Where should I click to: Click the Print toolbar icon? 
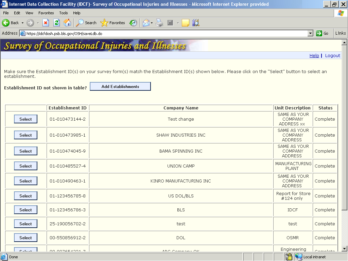click(x=159, y=23)
